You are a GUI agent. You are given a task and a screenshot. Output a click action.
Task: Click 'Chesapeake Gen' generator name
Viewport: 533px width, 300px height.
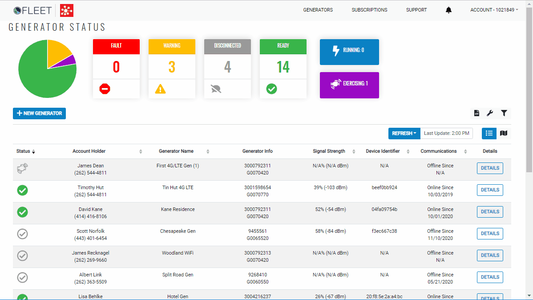coord(178,231)
